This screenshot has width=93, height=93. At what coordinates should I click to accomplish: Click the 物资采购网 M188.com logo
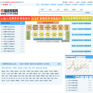point(9,12)
